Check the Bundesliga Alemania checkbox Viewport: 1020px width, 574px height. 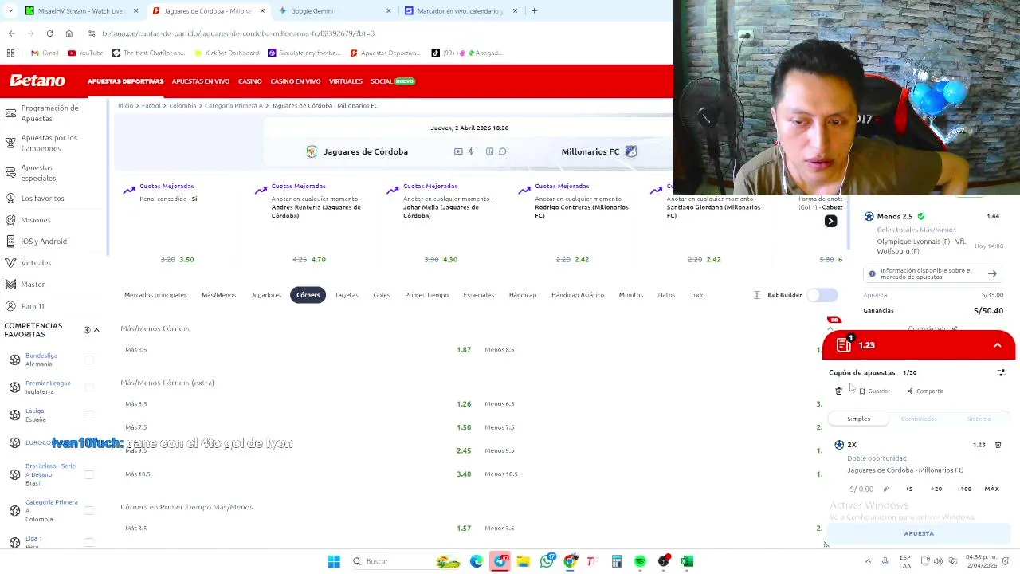coord(89,360)
